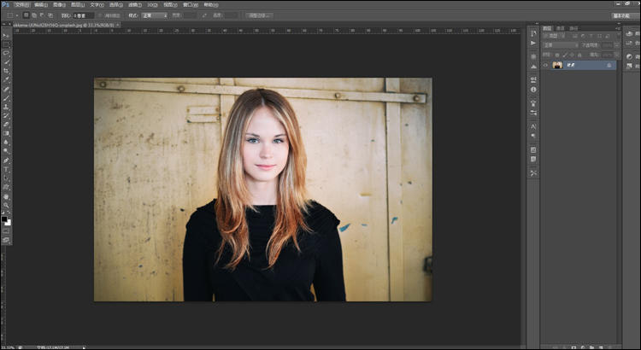Open the 图像 Image menu
The width and height of the screenshot is (641, 350).
59,5
